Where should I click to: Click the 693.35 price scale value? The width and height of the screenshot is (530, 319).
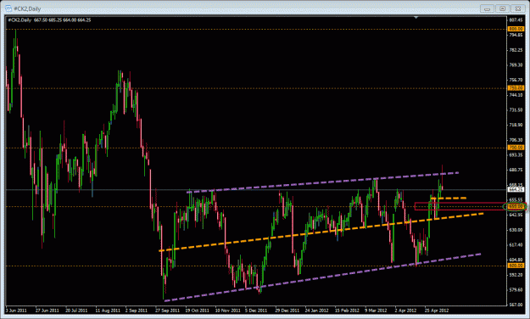[x=516, y=155]
